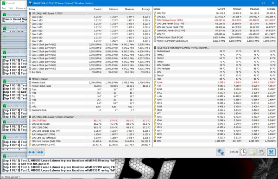Select the +12V voltage row

tap(215, 96)
